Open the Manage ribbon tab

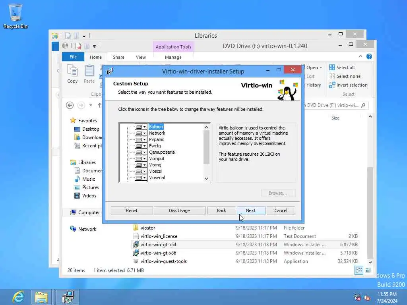pyautogui.click(x=173, y=57)
